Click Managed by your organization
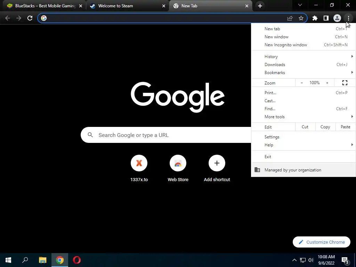The width and height of the screenshot is (356, 267). tap(303, 170)
